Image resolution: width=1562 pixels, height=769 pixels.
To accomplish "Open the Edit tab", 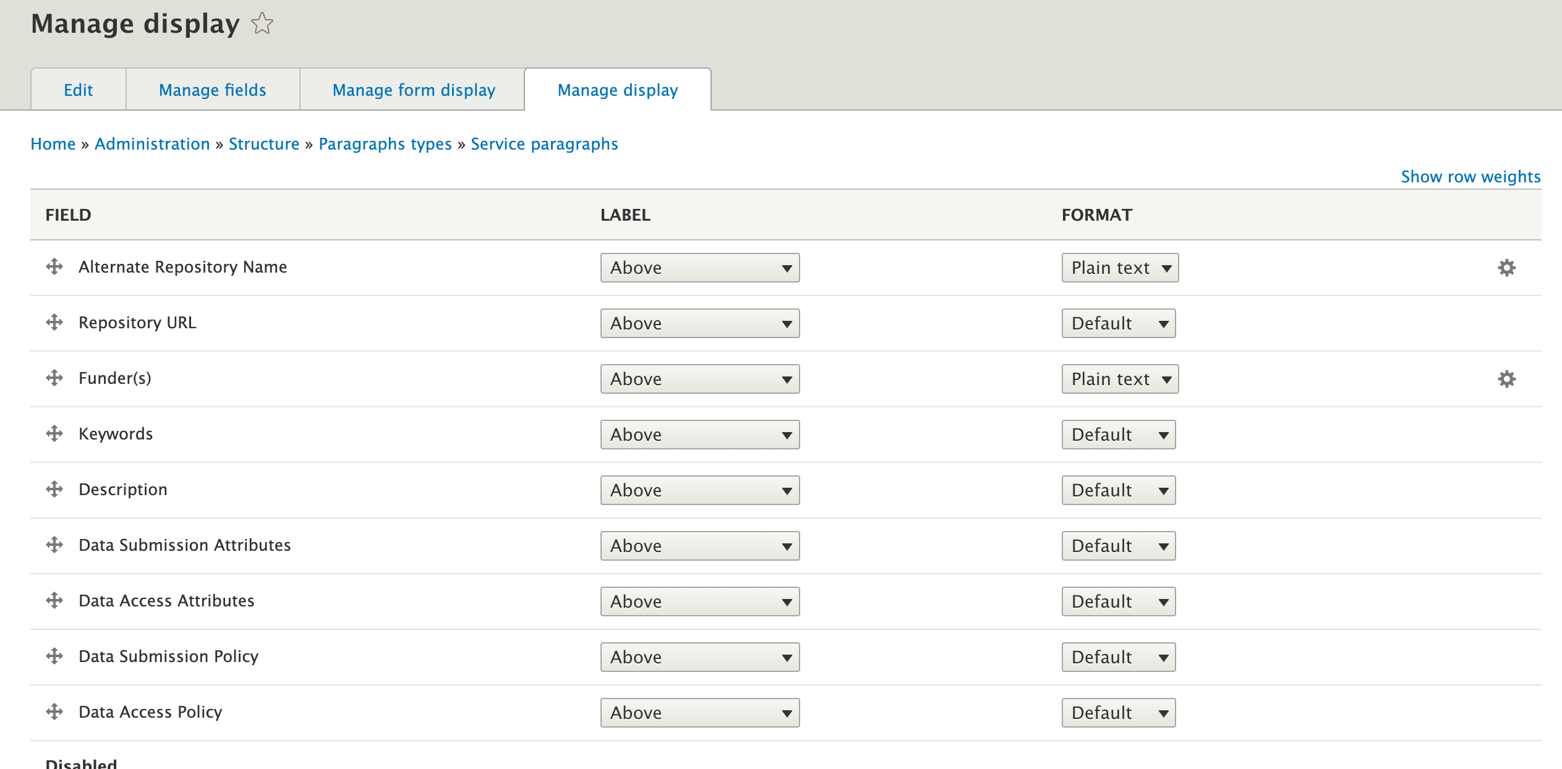I will [79, 90].
